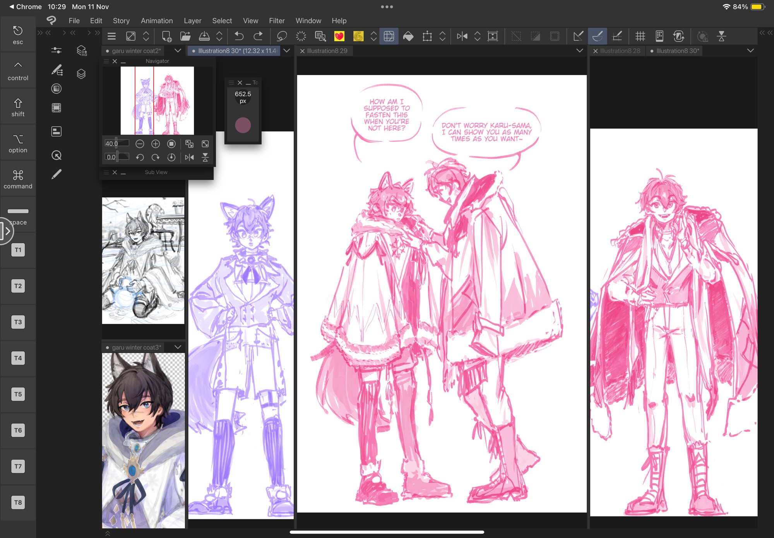Viewport: 774px width, 538px height.
Task: Toggle the Snap to Ruler icon
Action: click(578, 36)
